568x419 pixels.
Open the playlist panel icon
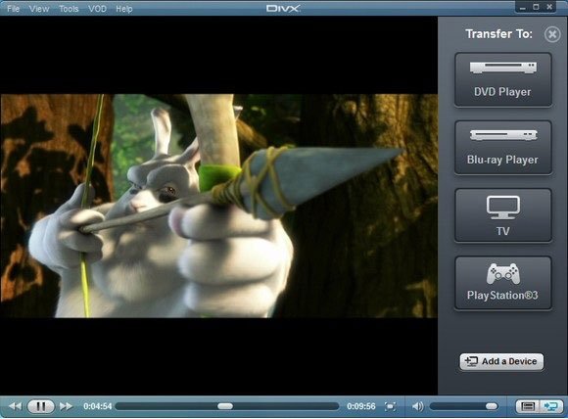pos(528,406)
